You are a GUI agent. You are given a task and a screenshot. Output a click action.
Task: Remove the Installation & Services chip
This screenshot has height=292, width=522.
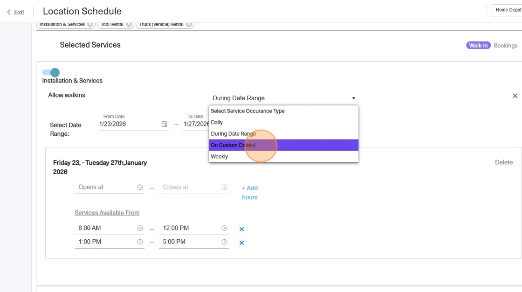click(90, 25)
